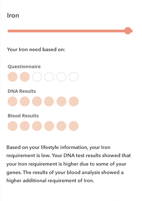Click the Iron slider track bar
This screenshot has height=201, width=142.
coord(70,31)
